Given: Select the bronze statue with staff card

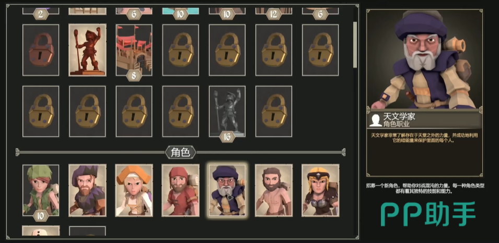Looking at the screenshot, I should point(87,50).
